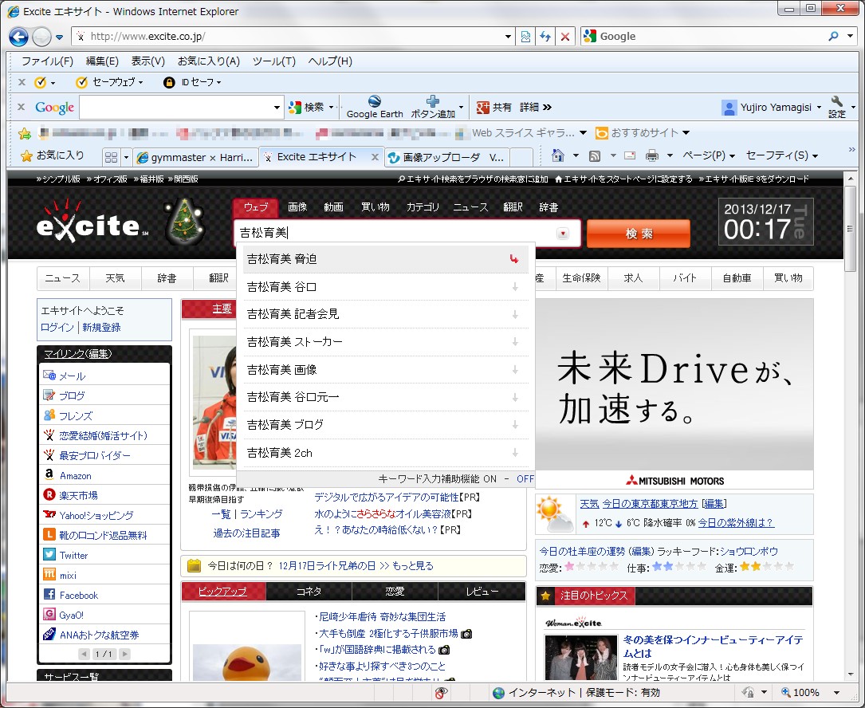Choose suggestion 吉松育美 記者会見

pos(385,315)
